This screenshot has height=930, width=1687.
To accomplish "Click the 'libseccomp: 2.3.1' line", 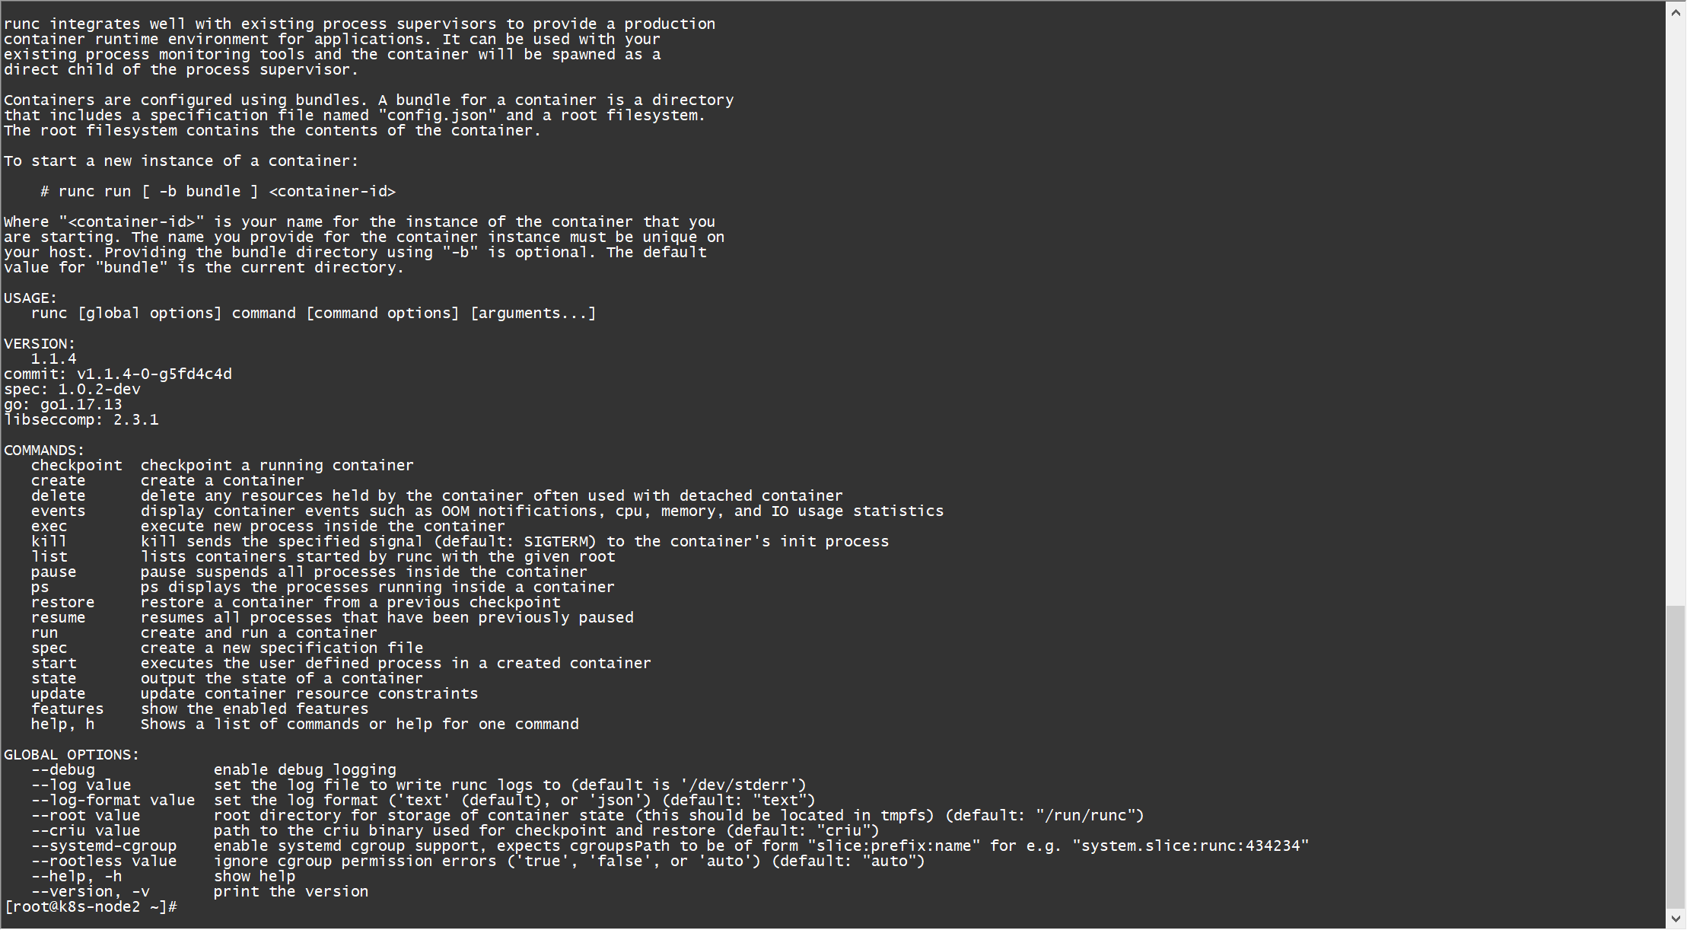I will point(81,419).
